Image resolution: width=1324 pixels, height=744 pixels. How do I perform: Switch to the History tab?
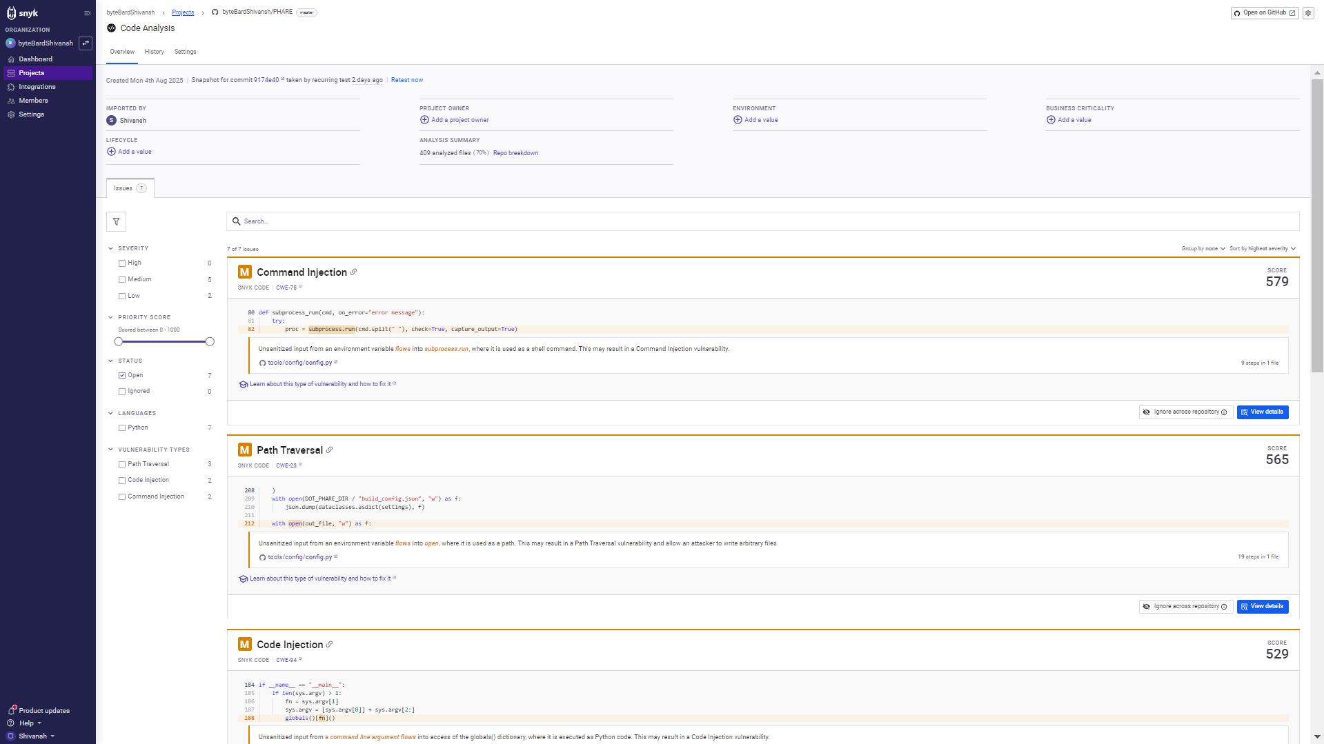click(x=154, y=52)
